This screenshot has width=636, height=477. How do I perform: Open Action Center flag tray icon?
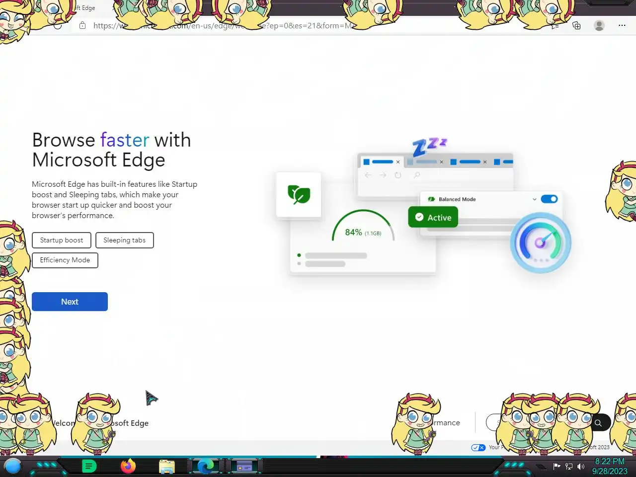pyautogui.click(x=557, y=466)
